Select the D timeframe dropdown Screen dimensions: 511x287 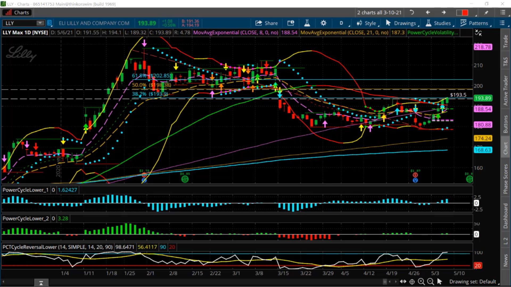341,23
